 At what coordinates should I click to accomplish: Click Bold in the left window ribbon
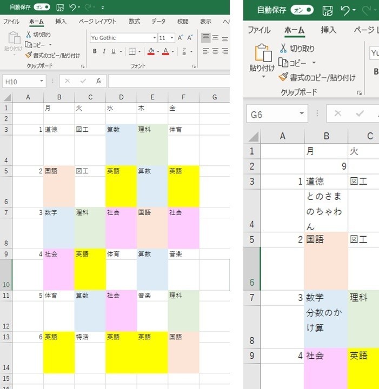click(95, 51)
